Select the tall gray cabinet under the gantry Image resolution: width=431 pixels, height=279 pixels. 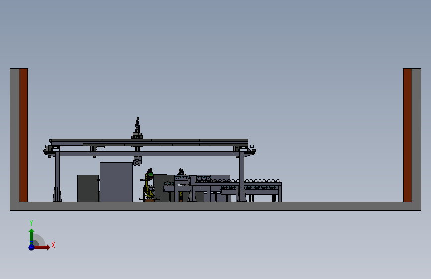(116, 182)
